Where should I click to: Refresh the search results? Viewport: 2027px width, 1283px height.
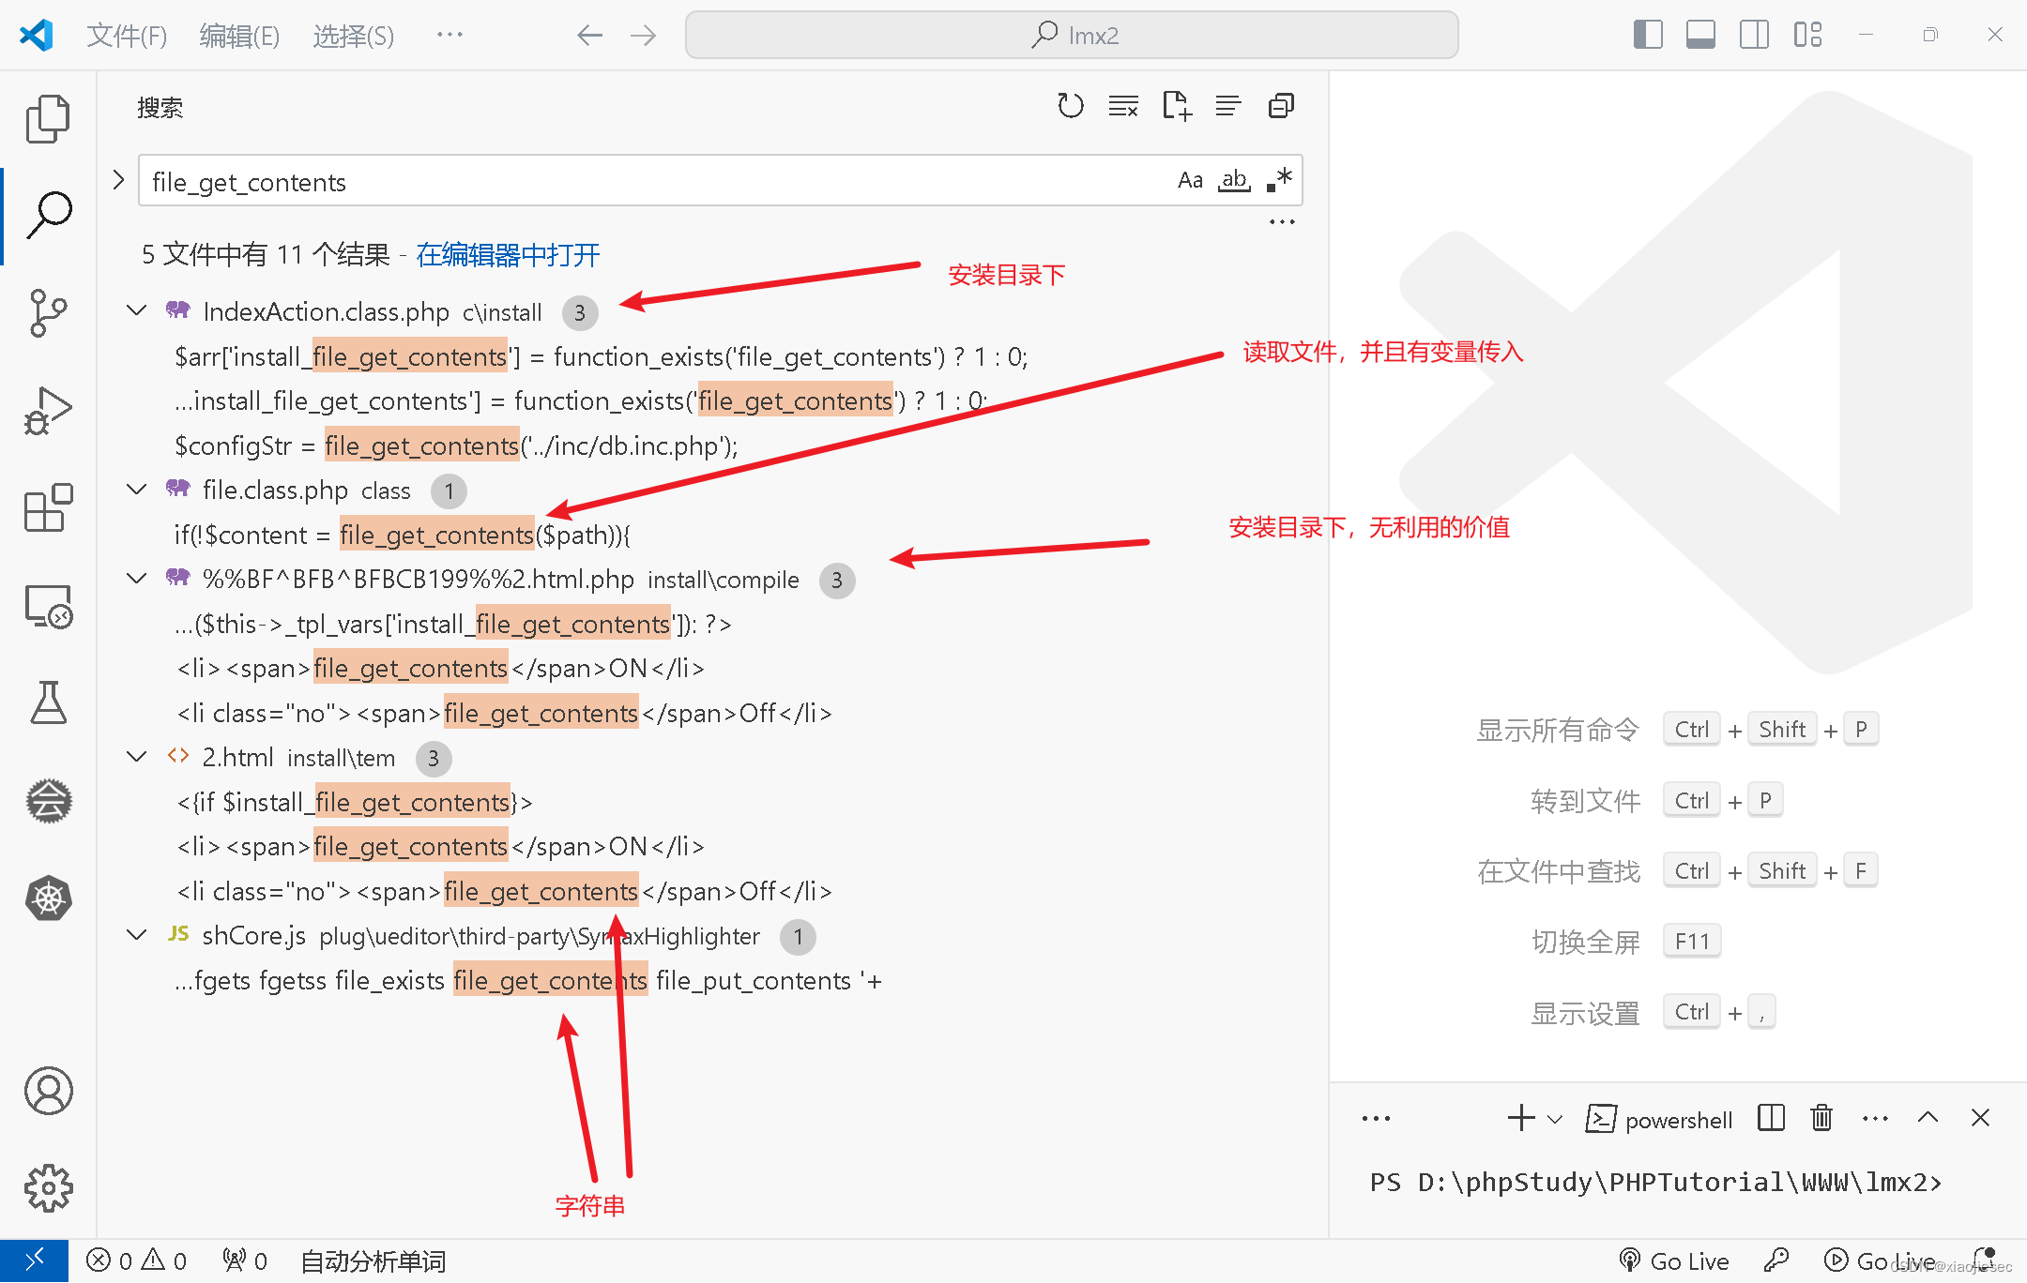click(x=1070, y=105)
